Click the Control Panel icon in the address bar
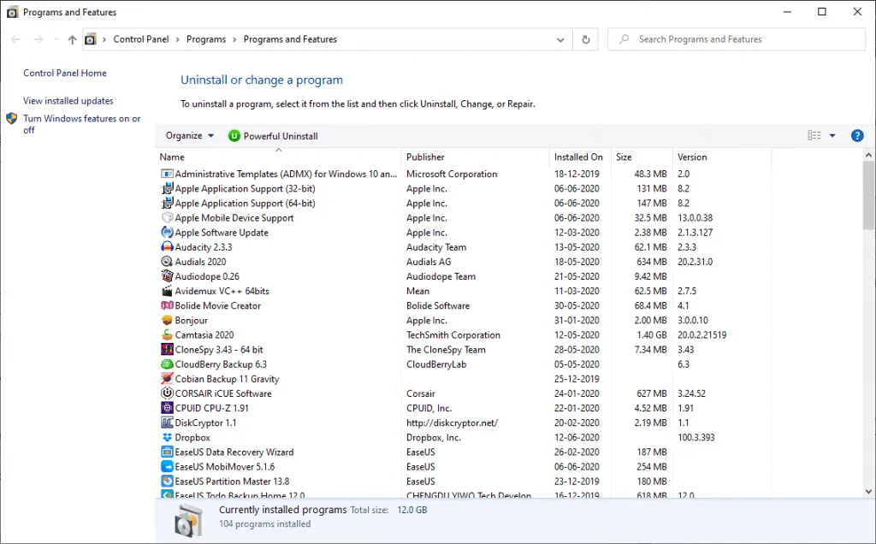Image resolution: width=876 pixels, height=544 pixels. 90,39
